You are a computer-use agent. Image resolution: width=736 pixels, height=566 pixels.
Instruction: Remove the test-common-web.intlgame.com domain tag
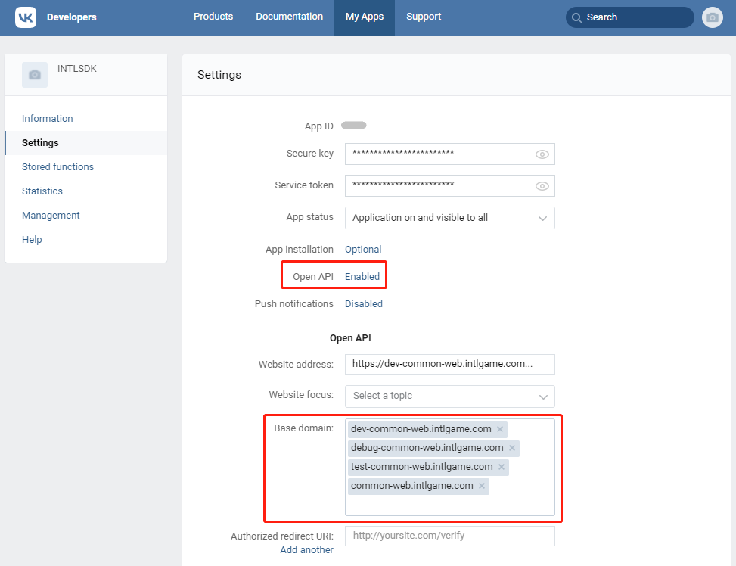click(x=502, y=467)
